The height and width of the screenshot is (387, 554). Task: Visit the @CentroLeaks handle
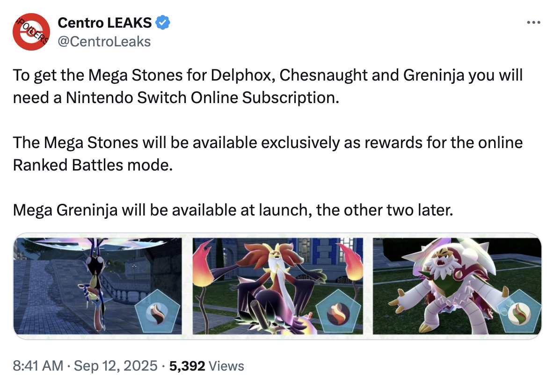[x=104, y=41]
